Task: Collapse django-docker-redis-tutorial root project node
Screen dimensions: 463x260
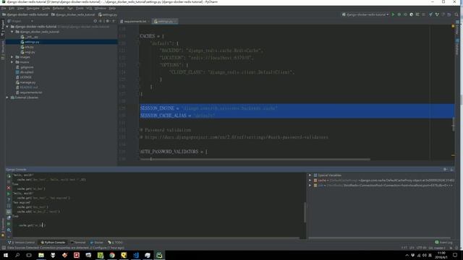Action: tap(7, 27)
